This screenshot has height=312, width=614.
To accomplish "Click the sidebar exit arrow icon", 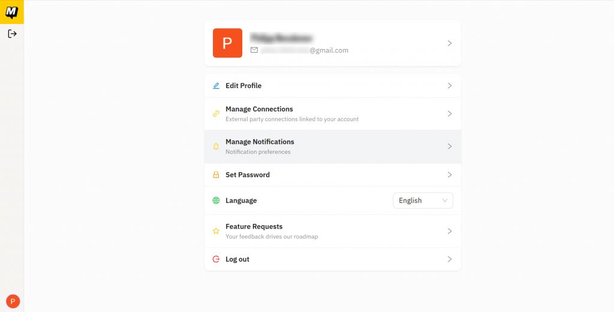I will (x=12, y=34).
